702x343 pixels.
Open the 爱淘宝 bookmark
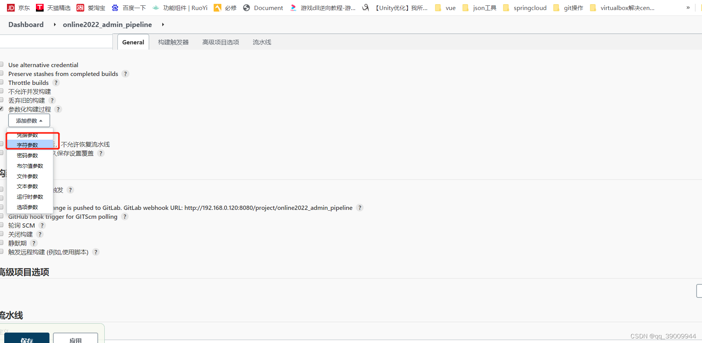91,8
